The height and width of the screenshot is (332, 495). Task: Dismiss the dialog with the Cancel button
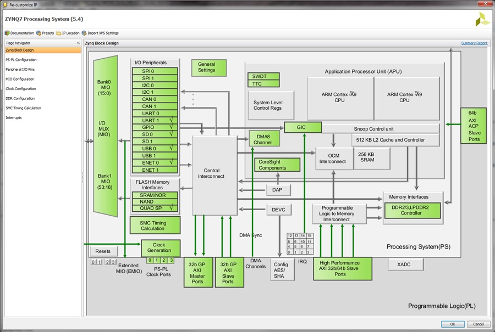[x=479, y=324]
